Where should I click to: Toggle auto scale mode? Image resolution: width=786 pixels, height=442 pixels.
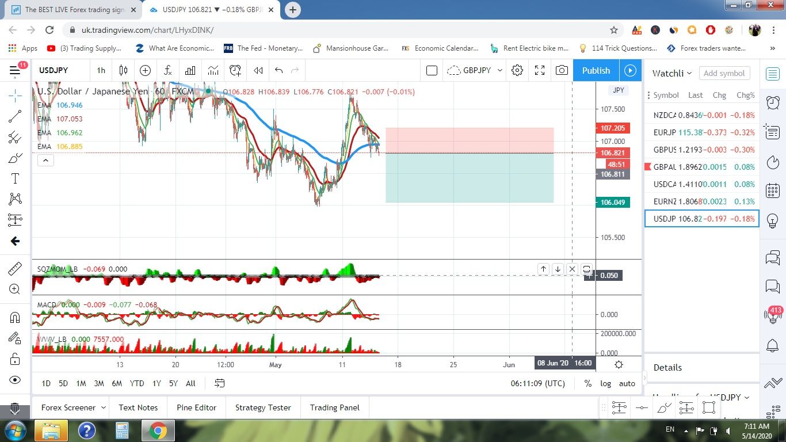point(627,383)
